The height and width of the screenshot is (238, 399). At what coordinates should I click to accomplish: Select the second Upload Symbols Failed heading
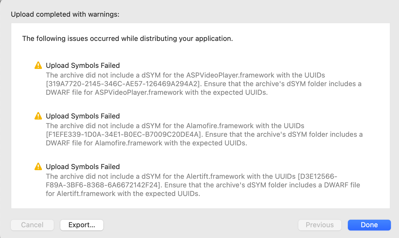pyautogui.click(x=83, y=116)
